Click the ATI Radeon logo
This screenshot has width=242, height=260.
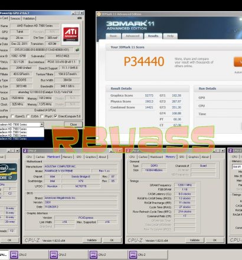[70, 34]
